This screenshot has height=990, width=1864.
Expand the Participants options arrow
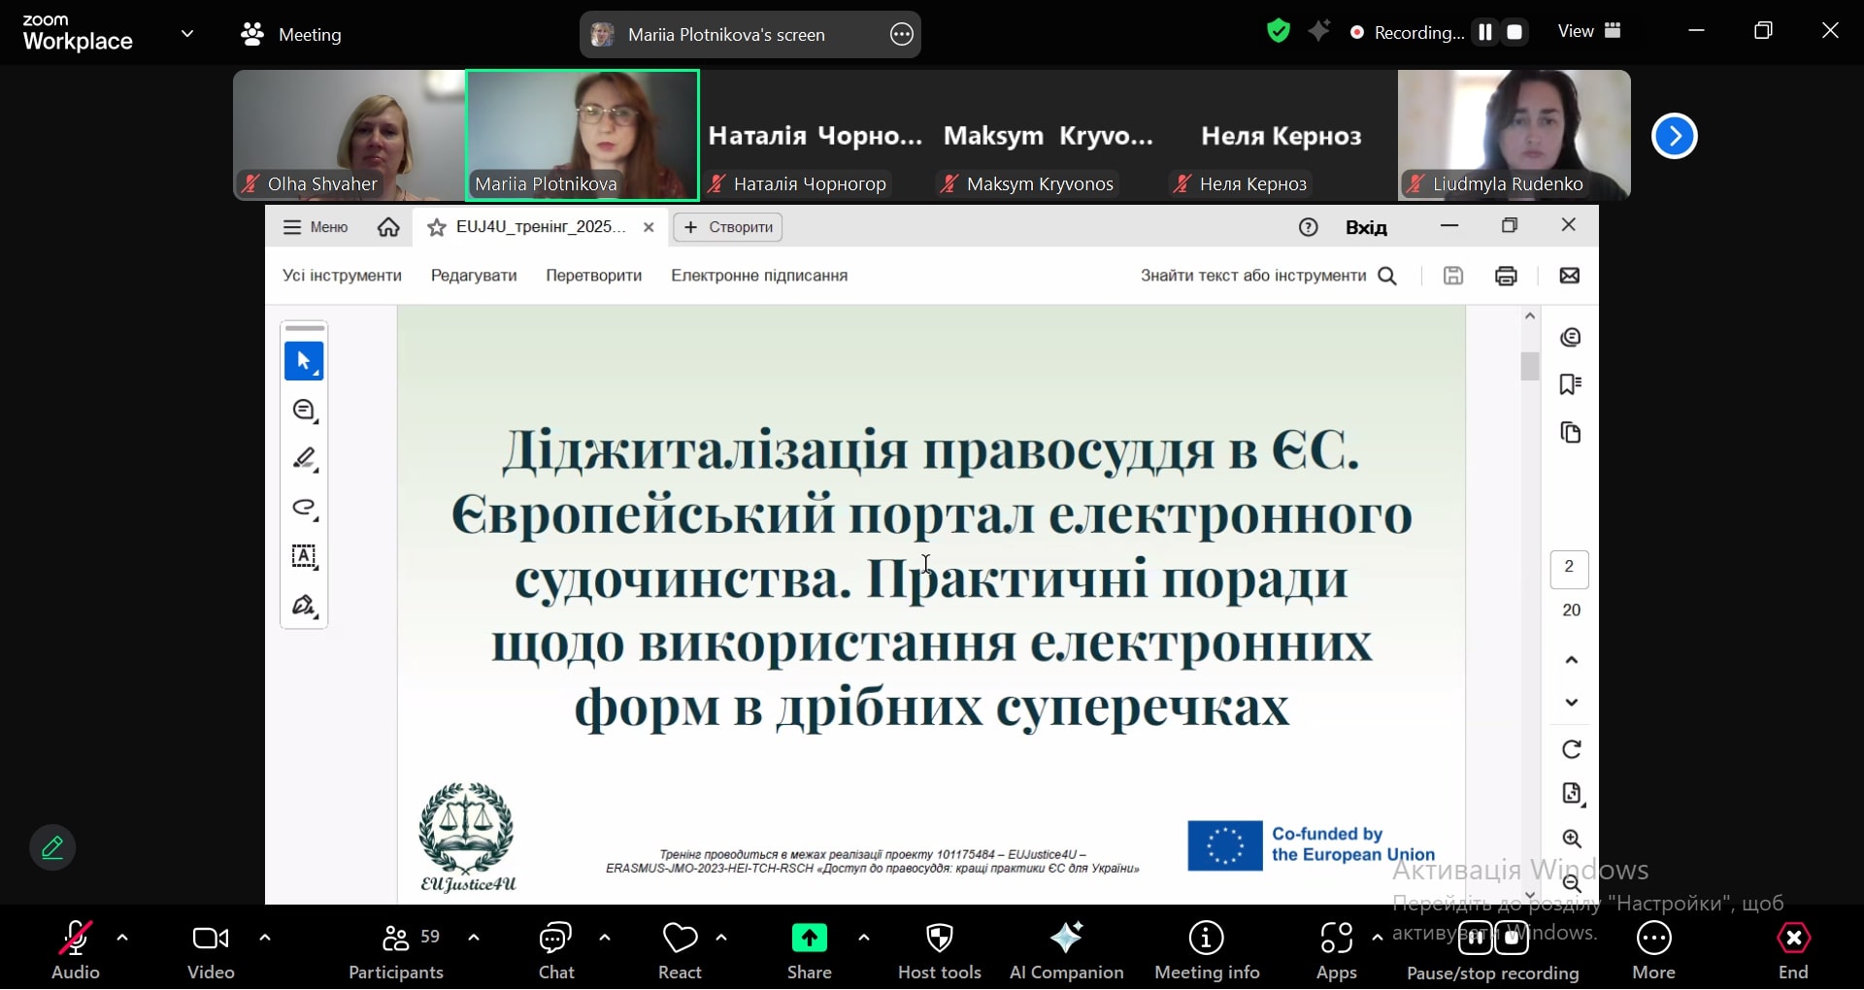point(474,939)
